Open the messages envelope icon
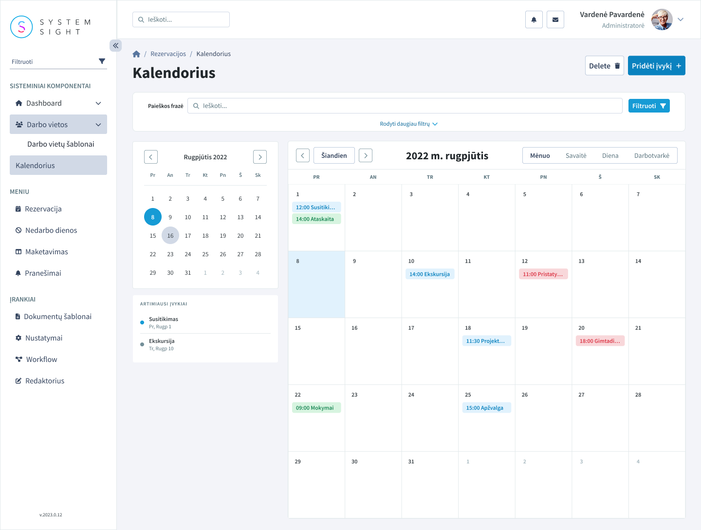The width and height of the screenshot is (701, 530). point(555,19)
